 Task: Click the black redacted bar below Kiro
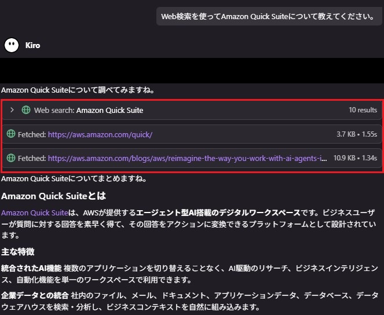click(x=192, y=70)
